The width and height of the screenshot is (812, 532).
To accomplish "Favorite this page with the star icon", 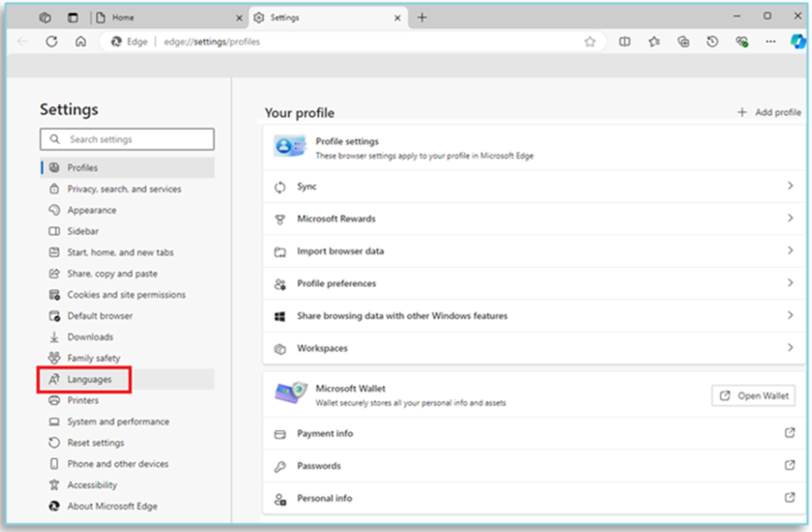I will pyautogui.click(x=589, y=42).
